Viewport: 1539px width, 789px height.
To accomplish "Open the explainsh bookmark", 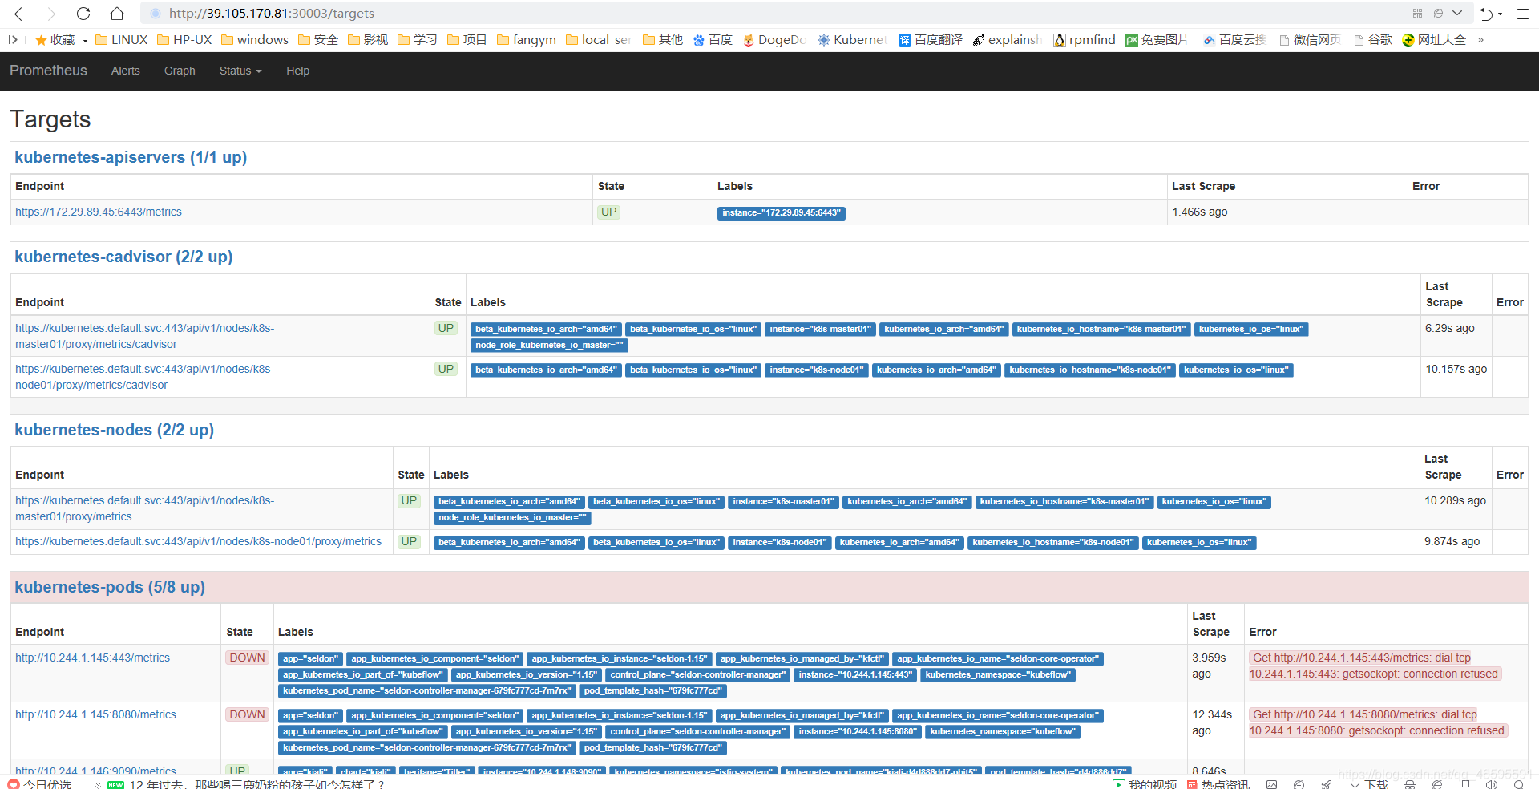I will 1007,39.
